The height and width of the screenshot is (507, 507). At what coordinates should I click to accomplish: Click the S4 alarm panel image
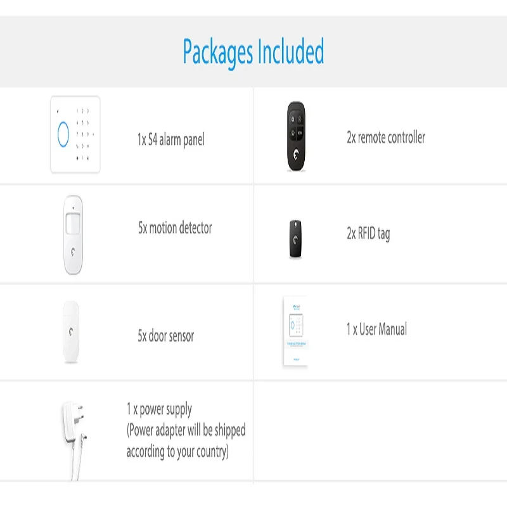[x=75, y=134]
